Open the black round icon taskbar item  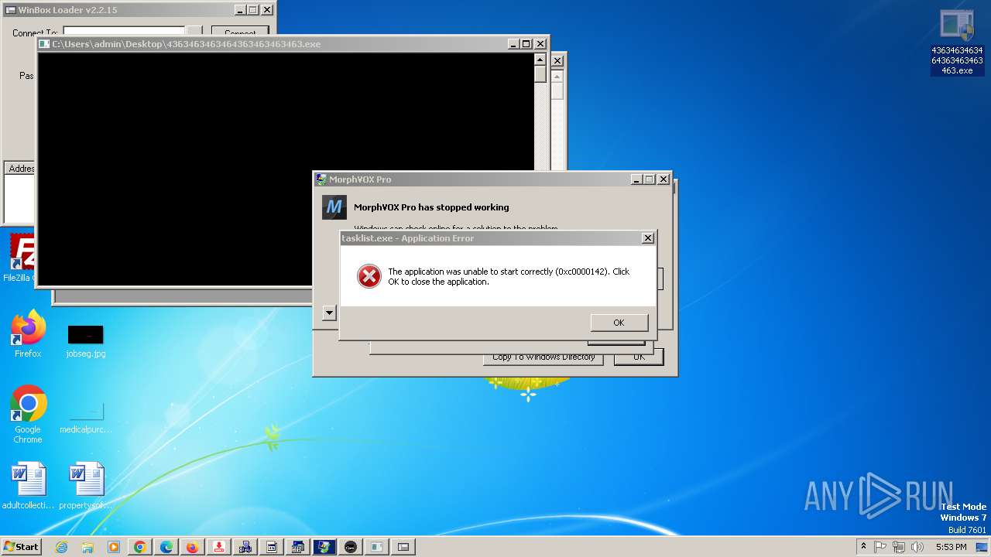351,547
